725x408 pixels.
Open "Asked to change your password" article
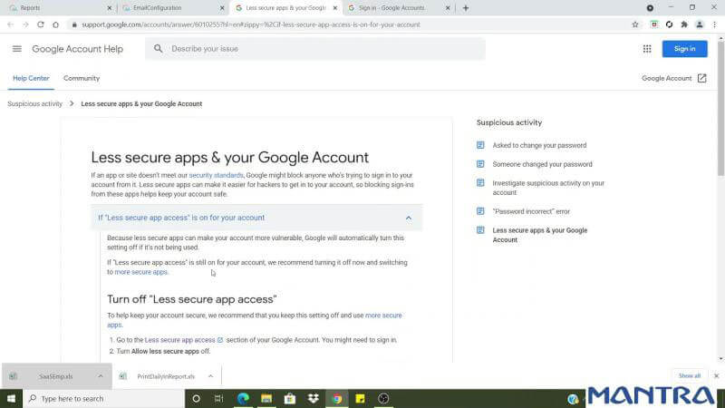coord(539,145)
